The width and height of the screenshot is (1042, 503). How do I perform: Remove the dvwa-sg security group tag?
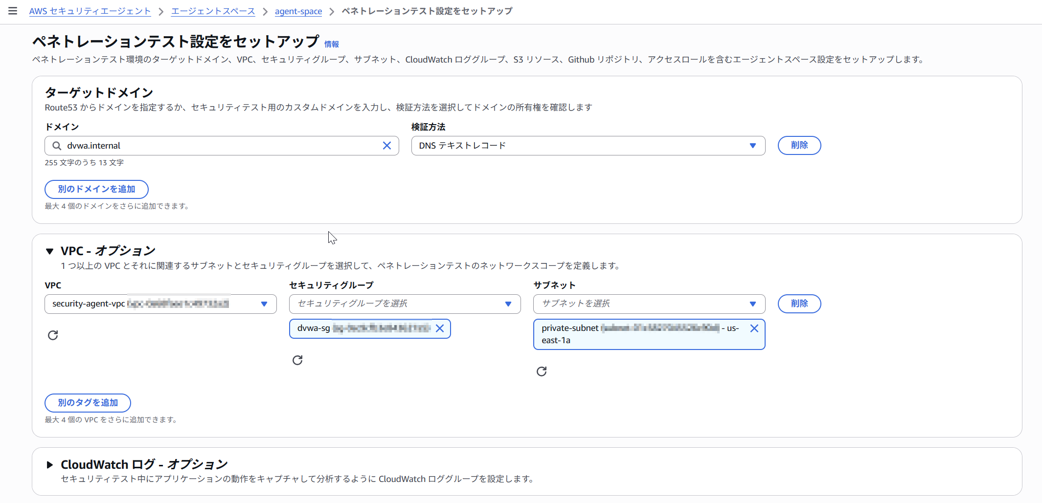[x=440, y=328]
